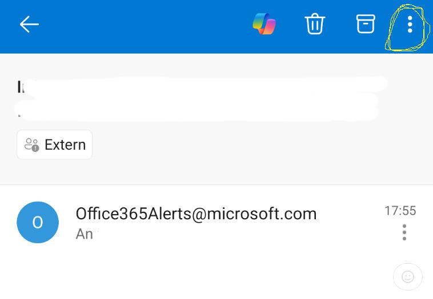Viewport: 433px width, 299px height.
Task: Open the sender's blue O avatar
Action: 38,223
